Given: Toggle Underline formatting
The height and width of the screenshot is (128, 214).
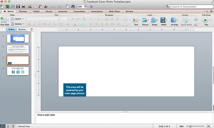Looking at the screenshot, I should (x=39, y=24).
